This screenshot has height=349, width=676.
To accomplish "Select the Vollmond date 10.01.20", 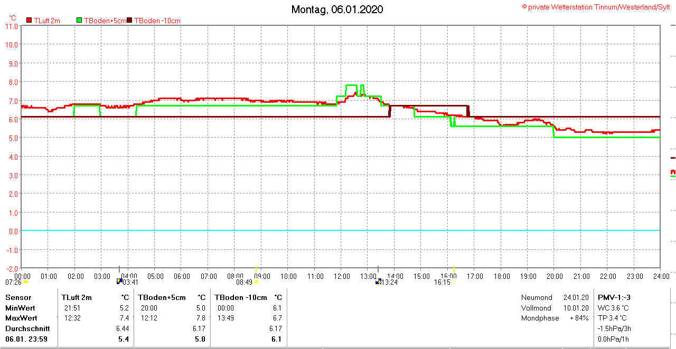I will pyautogui.click(x=576, y=308).
